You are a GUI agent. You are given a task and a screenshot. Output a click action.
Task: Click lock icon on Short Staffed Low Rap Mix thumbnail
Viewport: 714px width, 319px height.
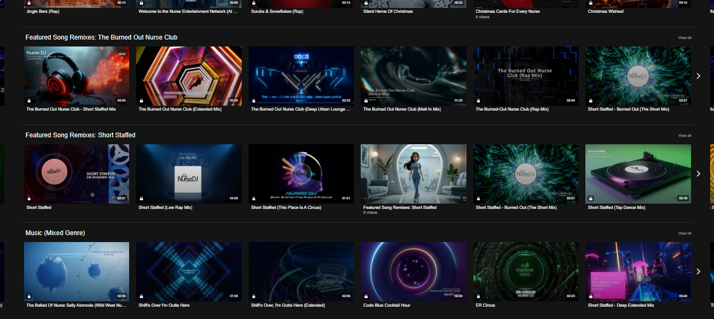pos(141,198)
